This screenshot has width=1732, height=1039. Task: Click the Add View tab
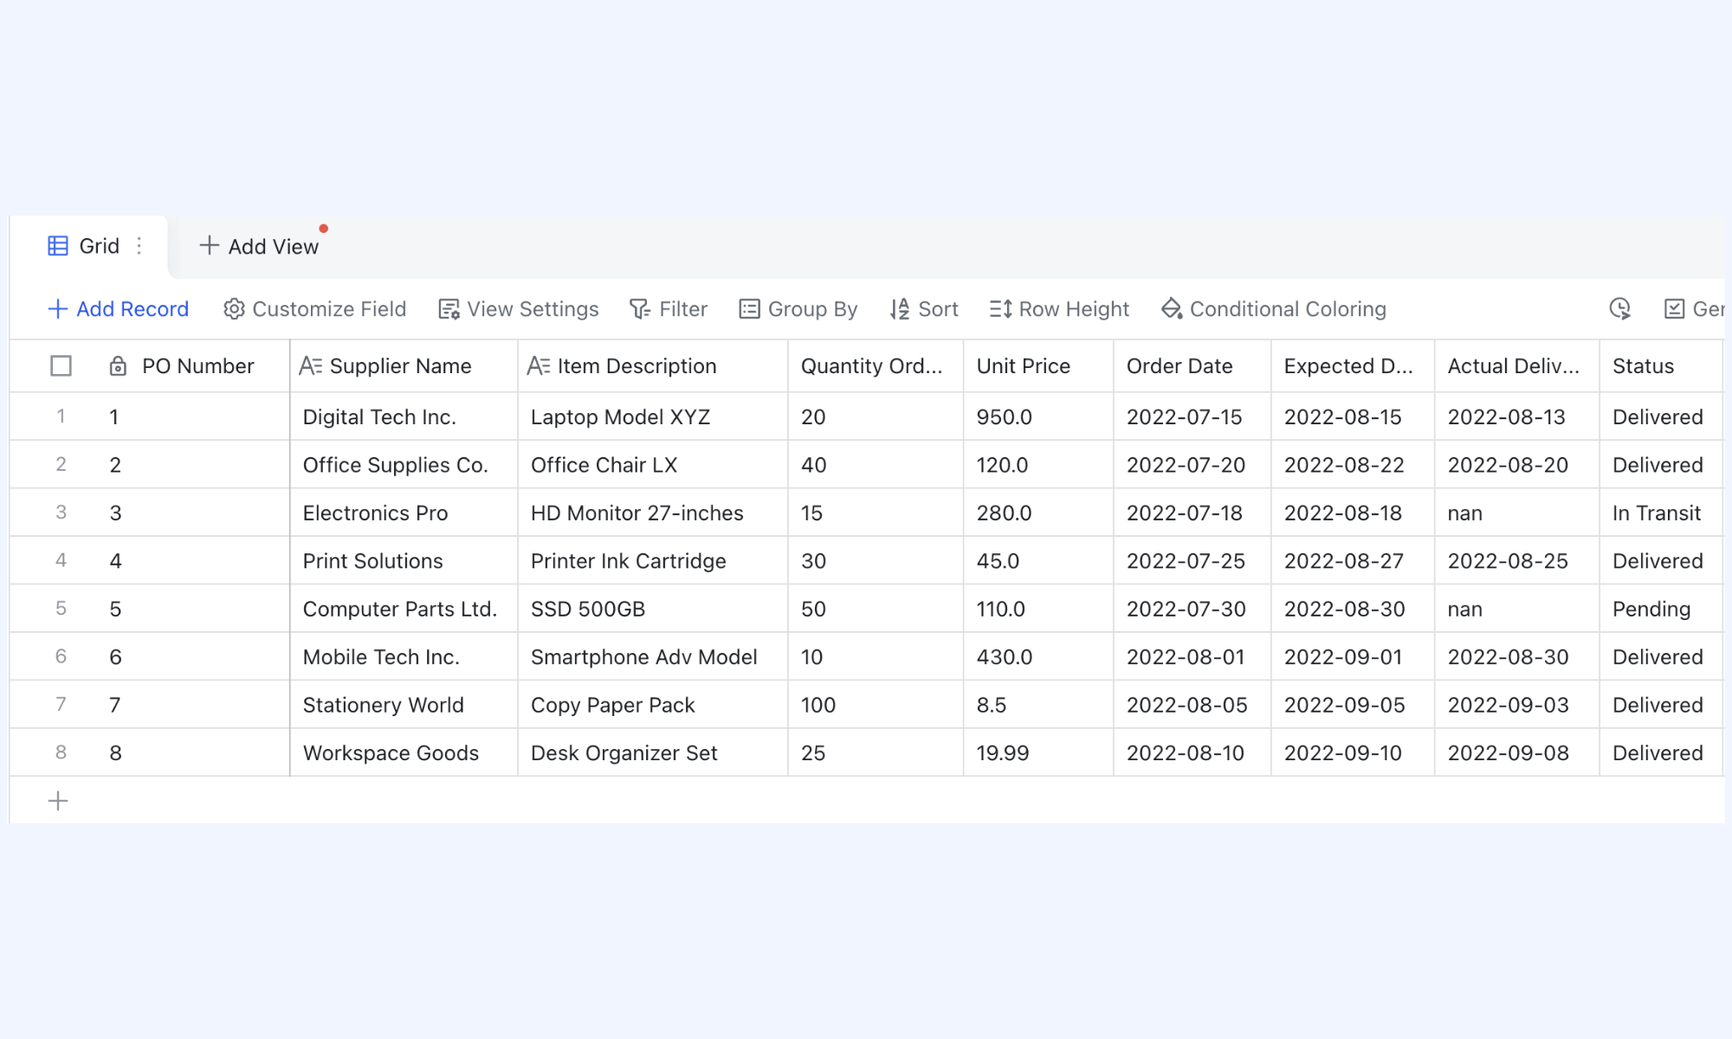pyautogui.click(x=259, y=246)
